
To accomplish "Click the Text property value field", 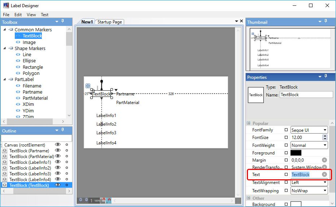I will (306, 175).
